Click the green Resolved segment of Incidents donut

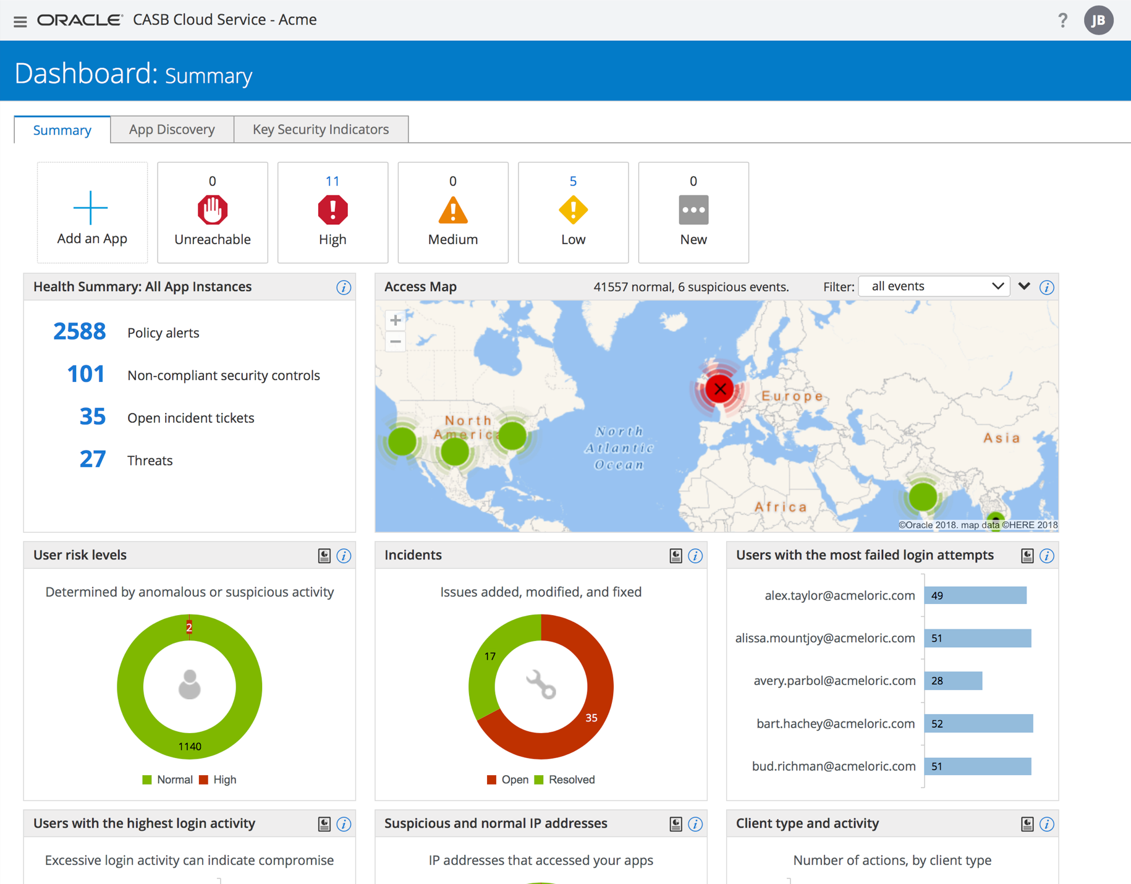pos(490,657)
